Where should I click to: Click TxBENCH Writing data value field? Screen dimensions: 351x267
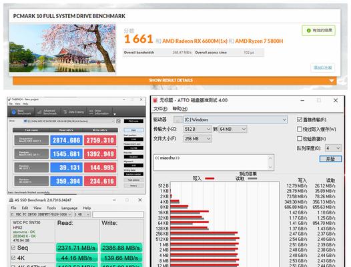tap(133, 174)
